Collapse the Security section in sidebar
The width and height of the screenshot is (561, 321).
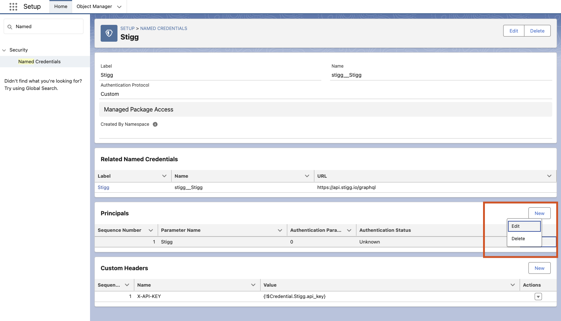point(4,50)
